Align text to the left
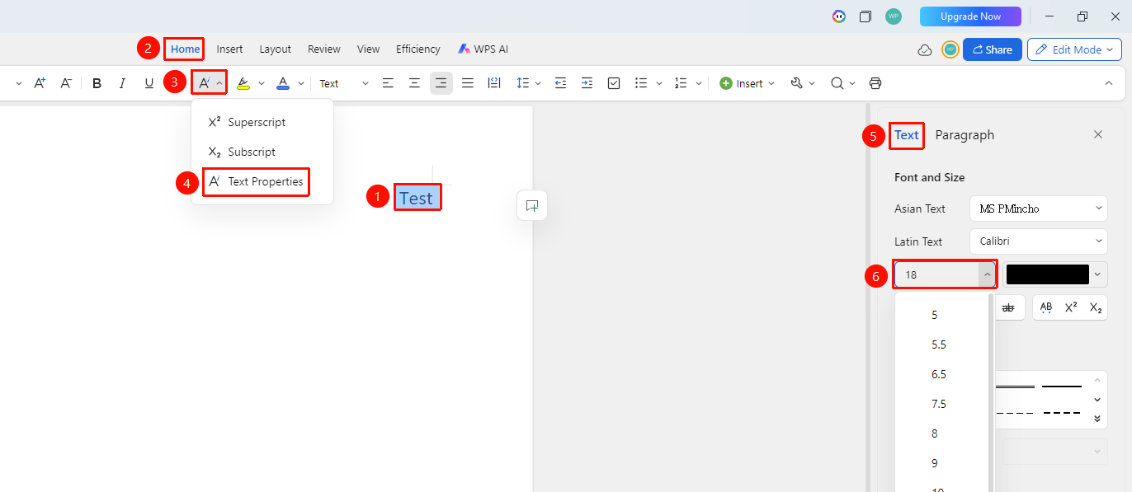 point(388,83)
